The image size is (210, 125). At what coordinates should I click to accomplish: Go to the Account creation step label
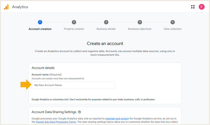click(40, 29)
